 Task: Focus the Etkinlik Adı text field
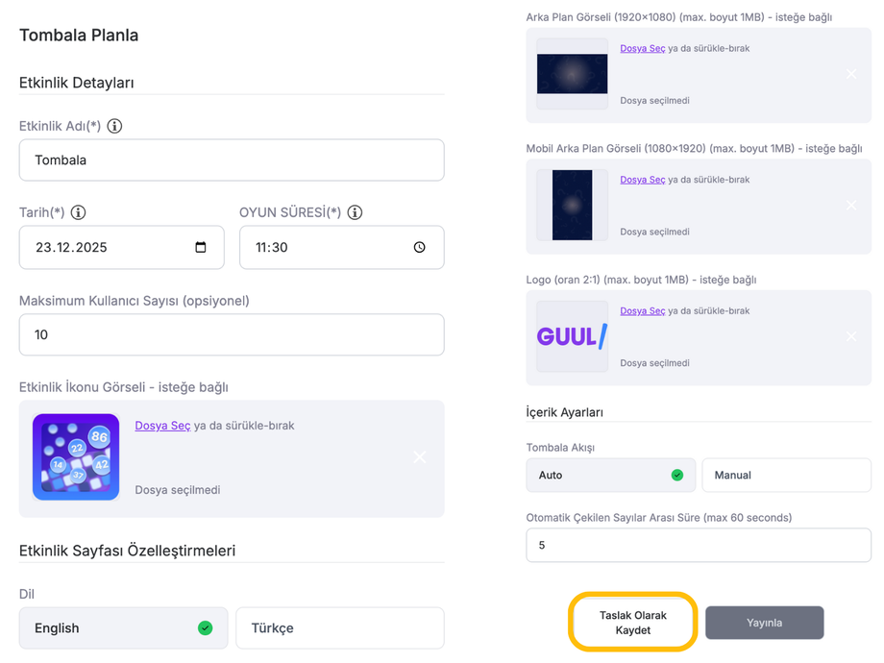[231, 160]
